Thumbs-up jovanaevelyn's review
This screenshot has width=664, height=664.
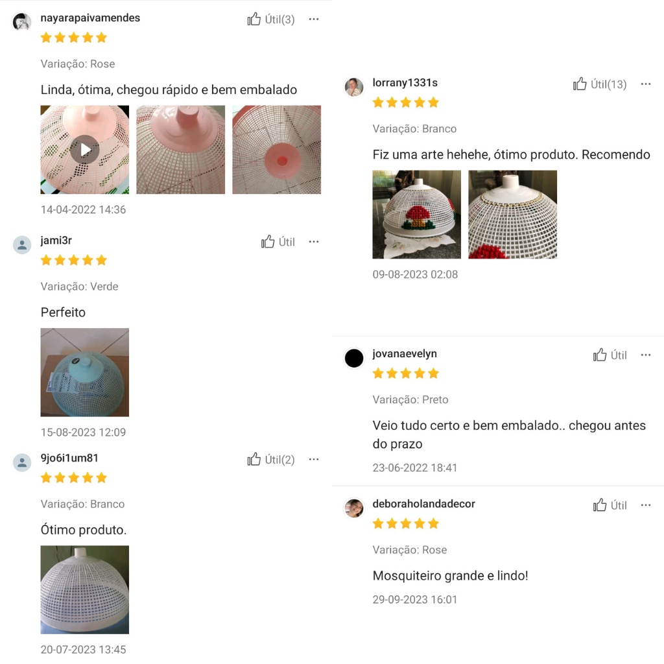click(x=610, y=355)
